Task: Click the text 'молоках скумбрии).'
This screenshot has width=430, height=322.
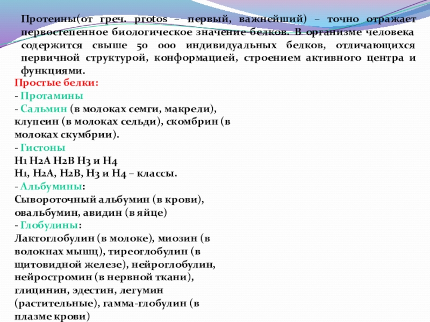Action: click(67, 135)
